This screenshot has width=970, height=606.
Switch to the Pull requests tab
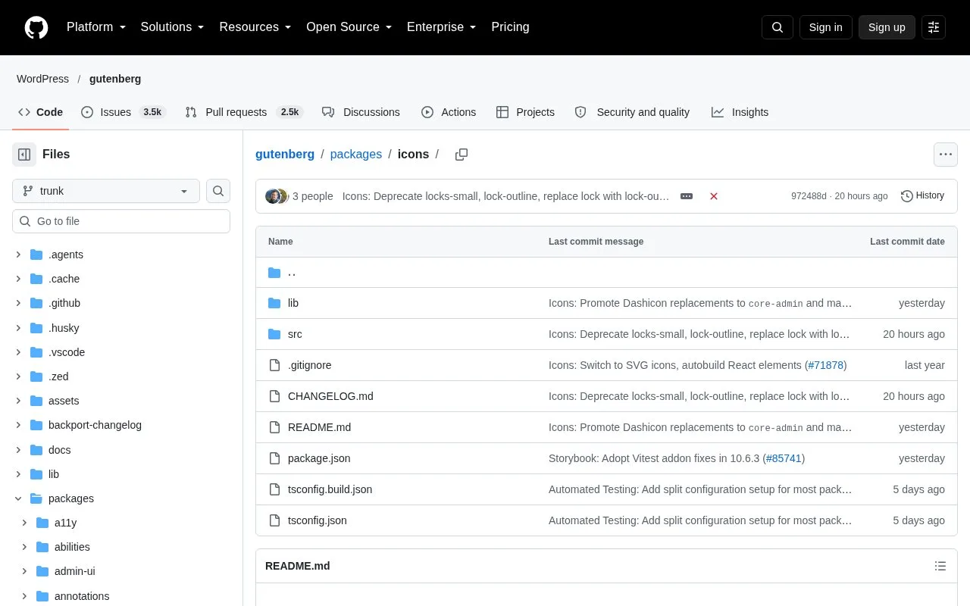pyautogui.click(x=244, y=112)
